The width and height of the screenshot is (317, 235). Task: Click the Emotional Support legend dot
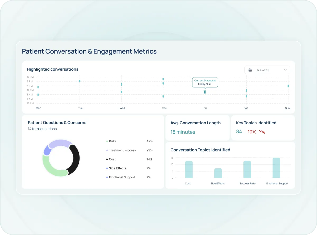107,177
